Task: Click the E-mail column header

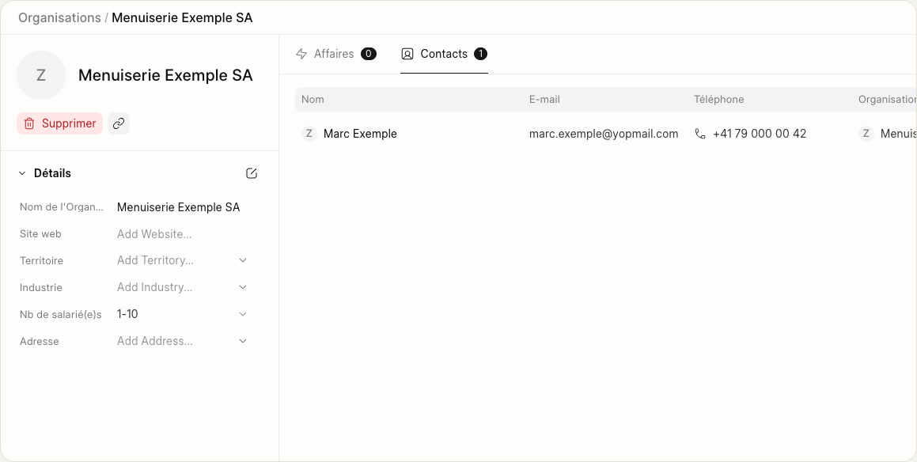Action: point(544,100)
